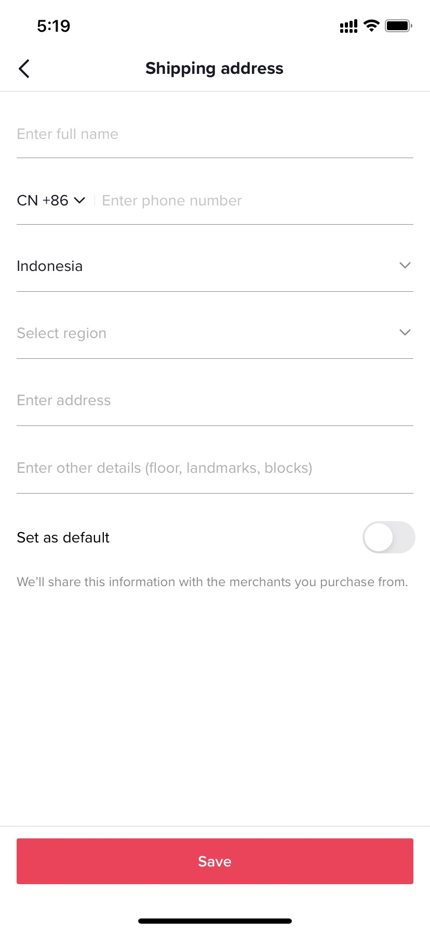Click the Wi-Fi status icon

point(371,25)
